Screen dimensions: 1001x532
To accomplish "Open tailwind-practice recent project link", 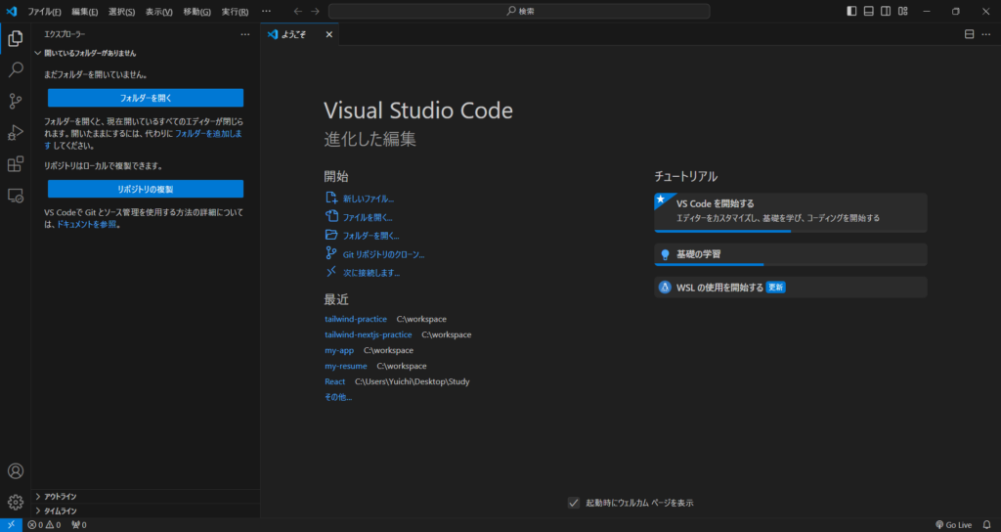I will tap(354, 319).
